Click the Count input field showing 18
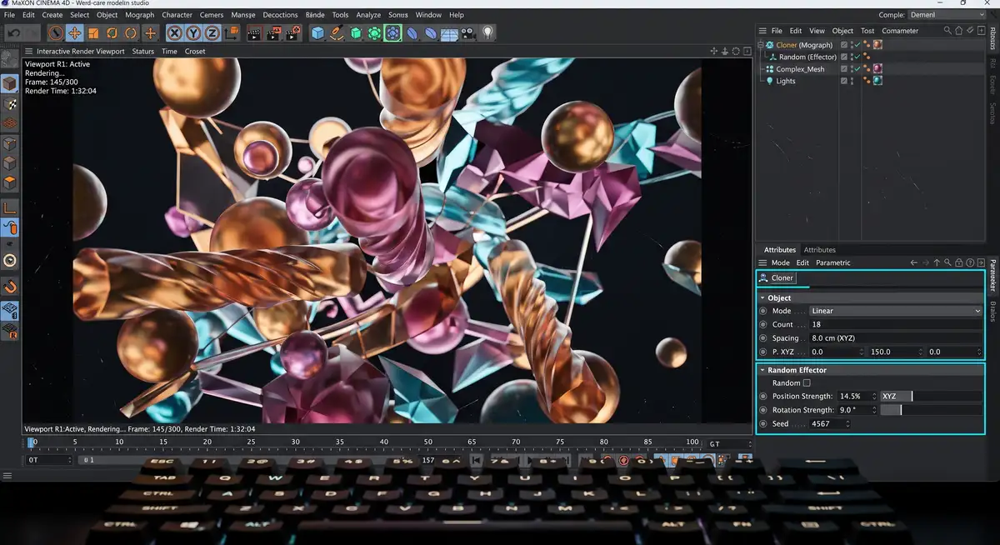The image size is (1000, 545). click(896, 324)
